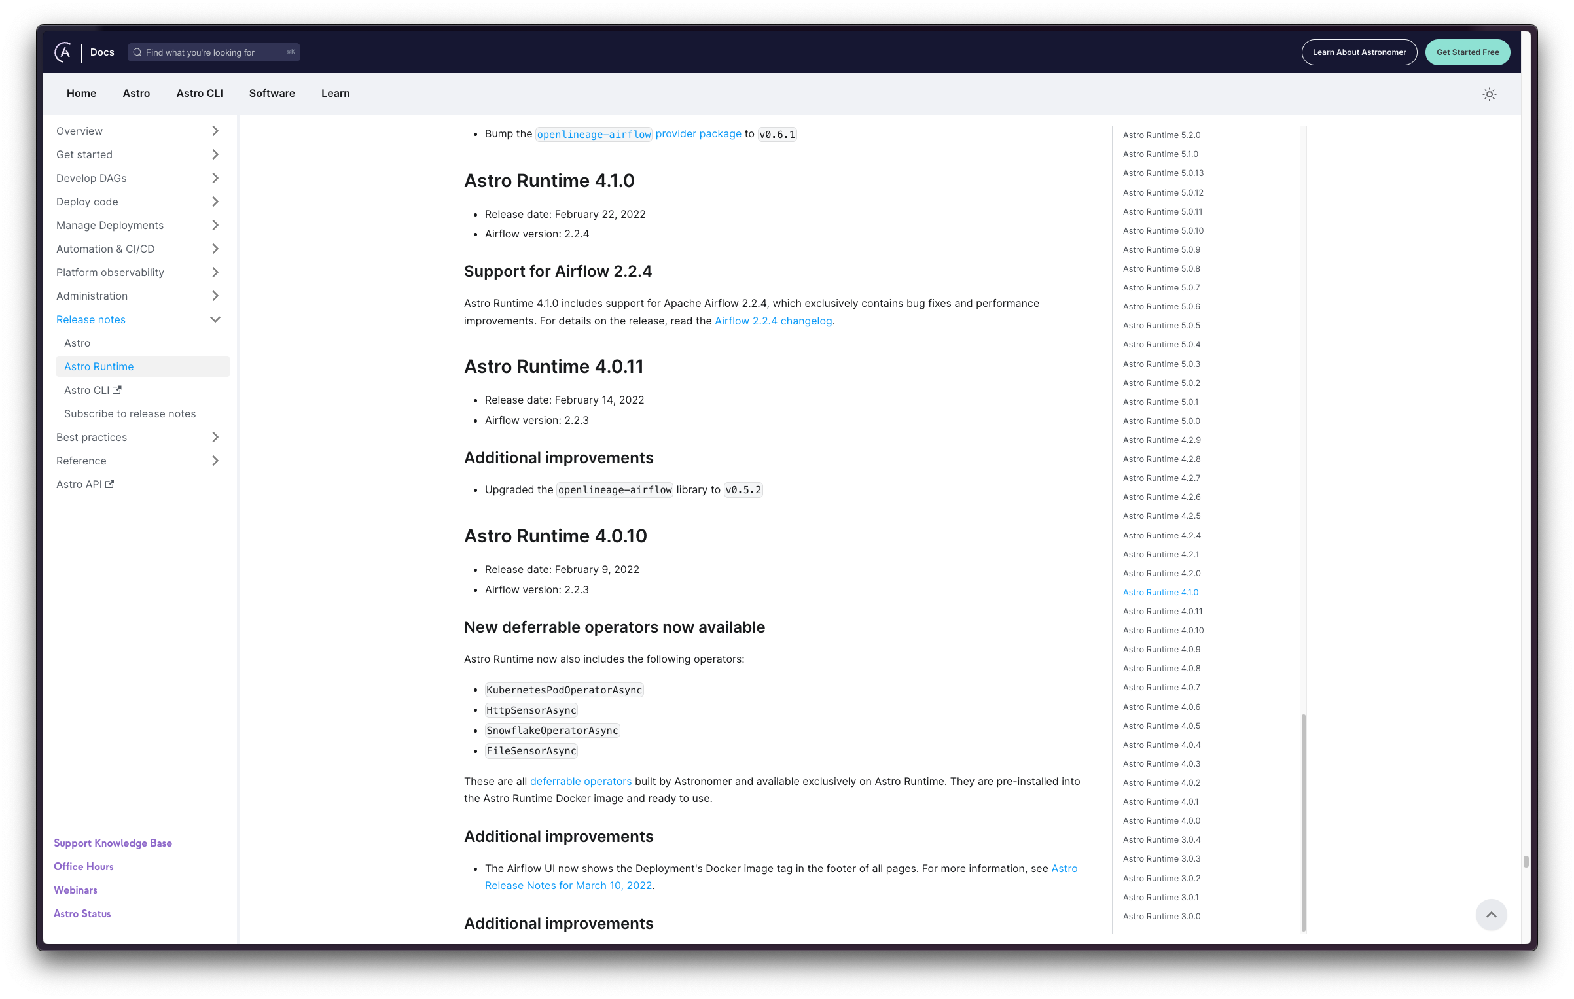Open Astro Release Notes for March 10 link
The width and height of the screenshot is (1574, 999).
point(781,877)
